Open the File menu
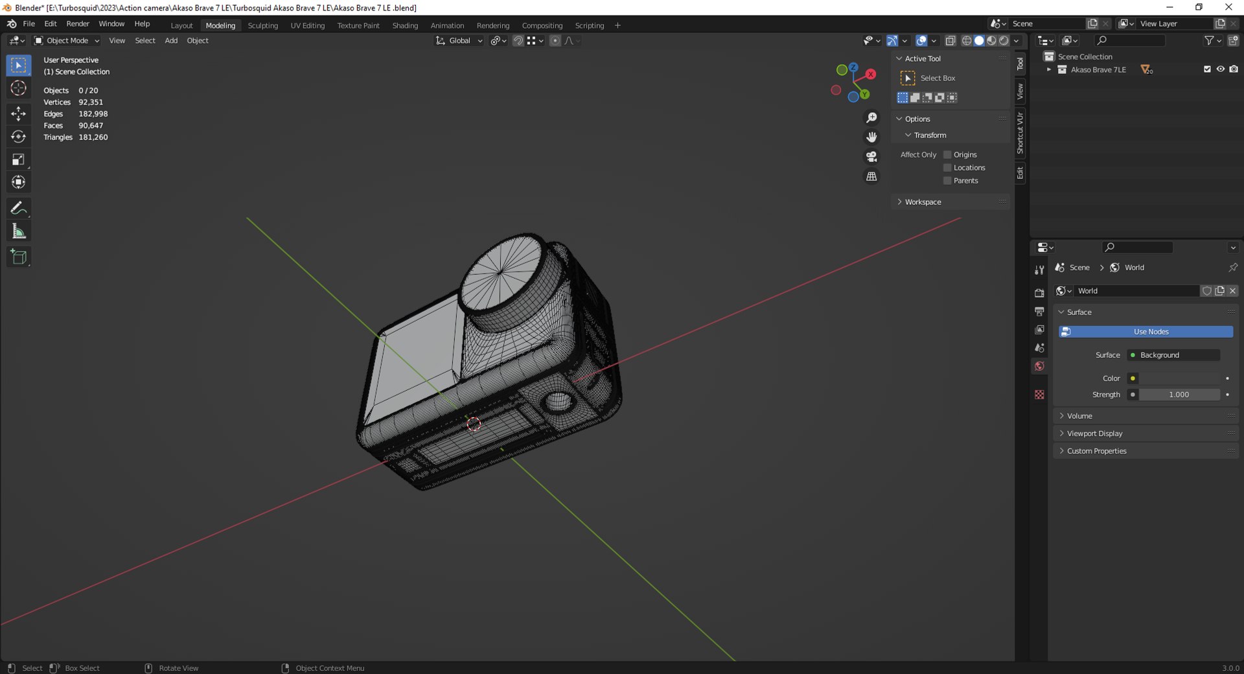The image size is (1244, 674). (x=29, y=24)
